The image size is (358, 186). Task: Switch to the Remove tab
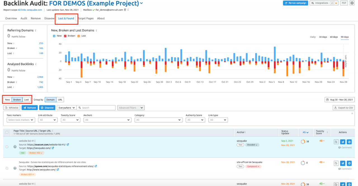pyautogui.click(x=36, y=18)
